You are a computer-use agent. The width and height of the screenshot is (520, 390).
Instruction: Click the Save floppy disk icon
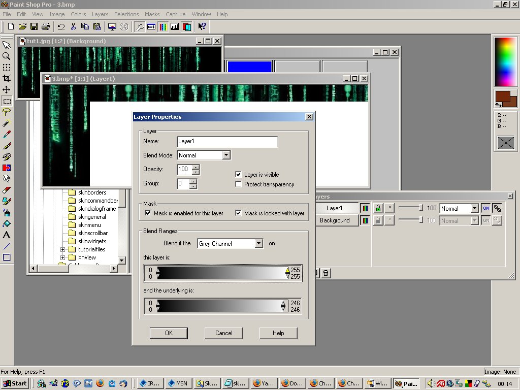[34, 26]
